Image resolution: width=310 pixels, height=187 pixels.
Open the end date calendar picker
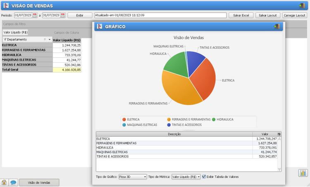click(x=63, y=15)
